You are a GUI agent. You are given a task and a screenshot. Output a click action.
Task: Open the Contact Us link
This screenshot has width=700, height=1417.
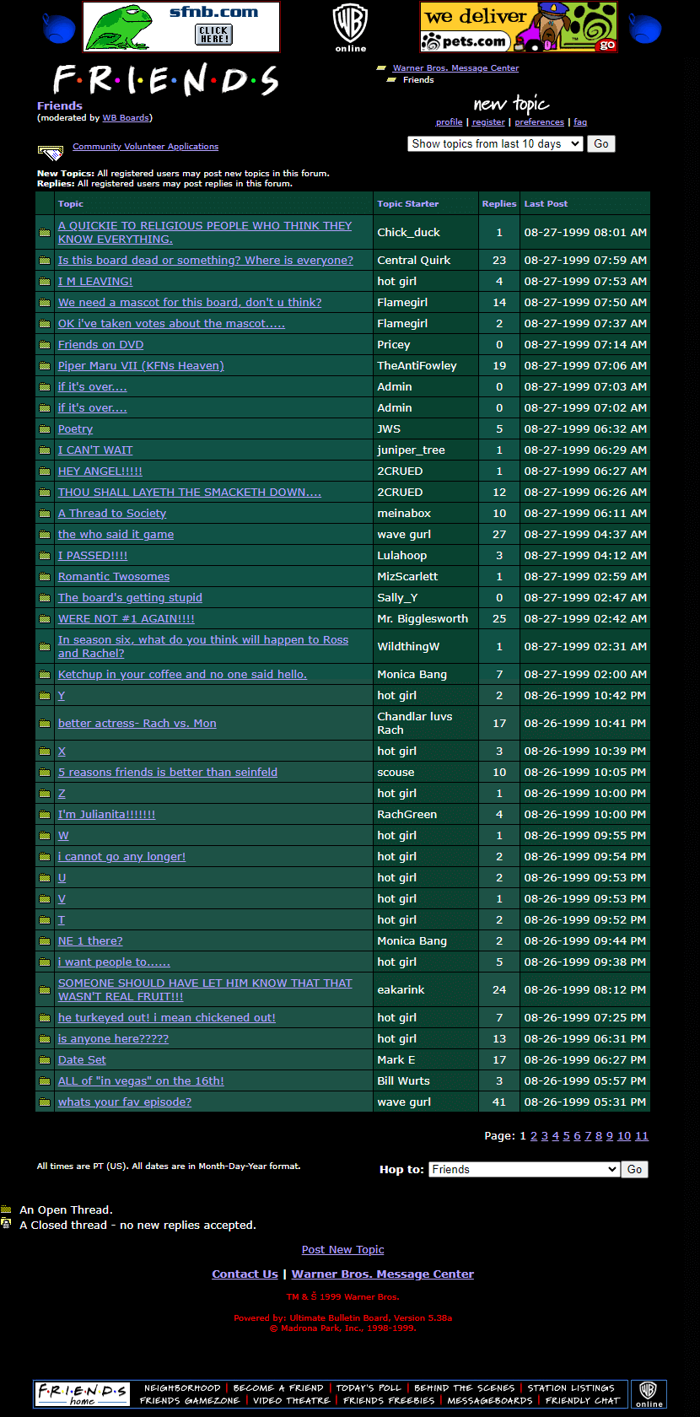click(245, 1274)
